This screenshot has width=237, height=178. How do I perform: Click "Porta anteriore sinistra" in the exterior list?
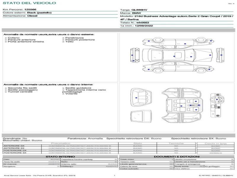(26, 42)
